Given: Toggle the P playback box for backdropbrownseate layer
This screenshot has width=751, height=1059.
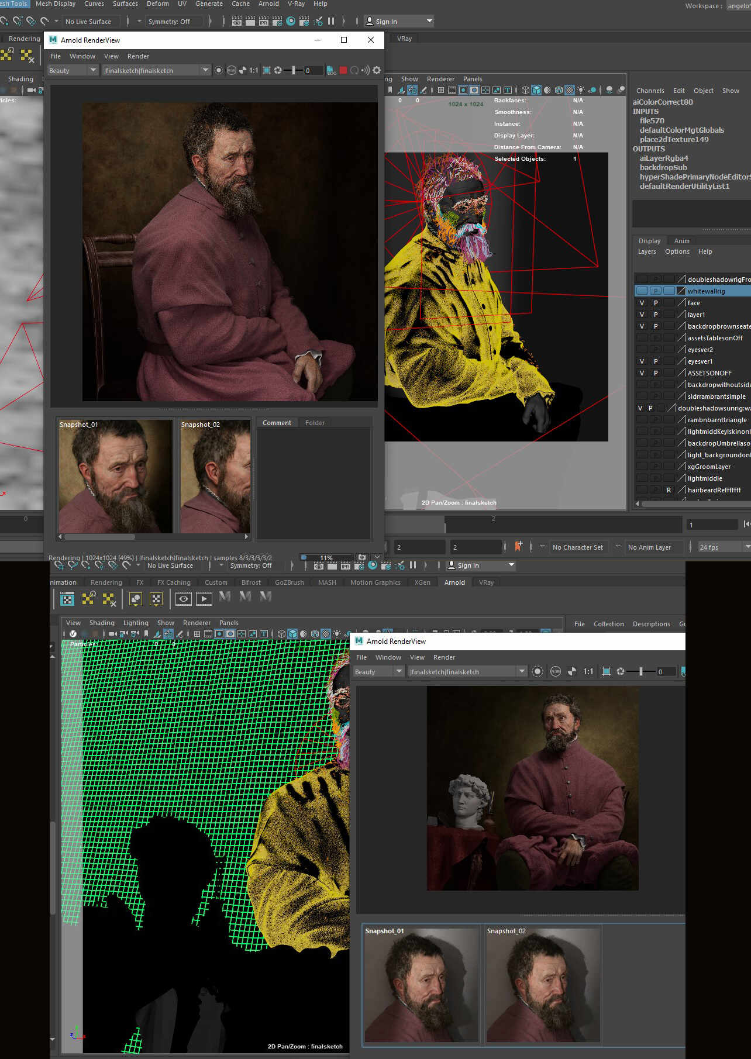Looking at the screenshot, I should pos(656,326).
